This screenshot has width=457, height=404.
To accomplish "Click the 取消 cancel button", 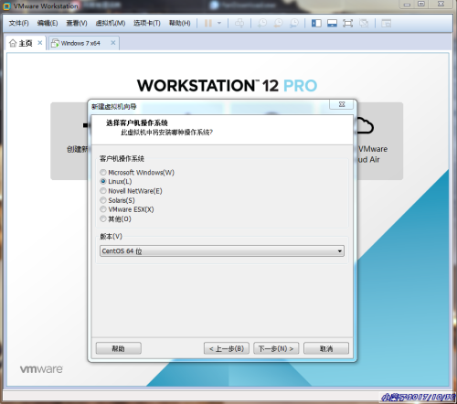I will [x=326, y=348].
